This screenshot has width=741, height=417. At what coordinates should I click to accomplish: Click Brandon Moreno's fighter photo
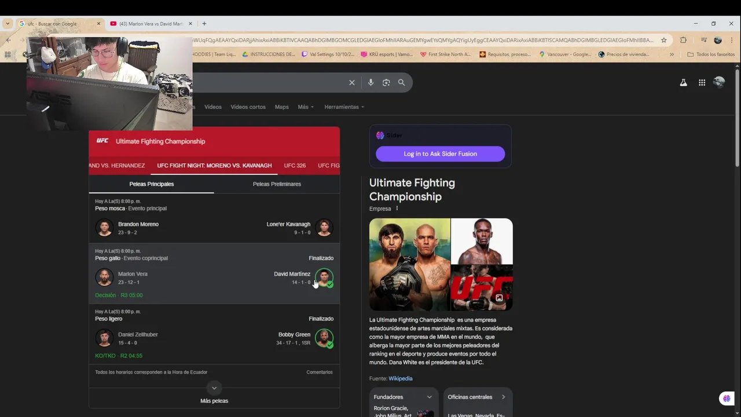[104, 228]
